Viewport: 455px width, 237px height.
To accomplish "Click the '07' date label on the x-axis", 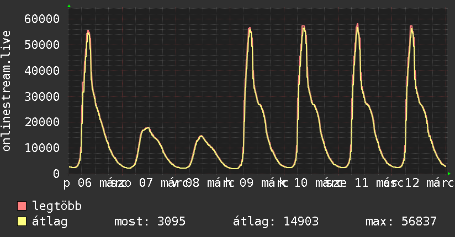I will [146, 183].
